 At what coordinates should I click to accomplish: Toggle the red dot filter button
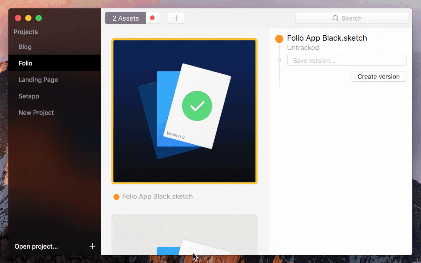[x=153, y=18]
